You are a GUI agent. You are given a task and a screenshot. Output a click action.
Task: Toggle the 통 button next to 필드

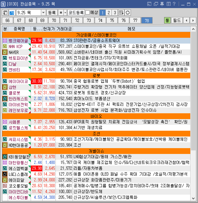tap(167, 20)
